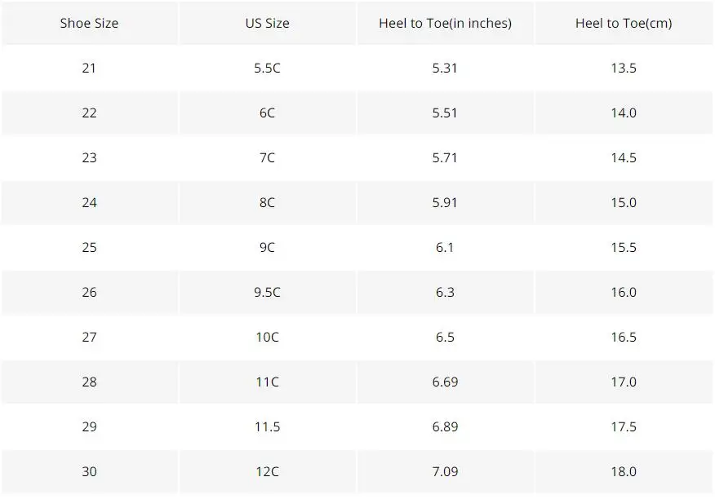Click the 7.09 inches value

click(x=445, y=471)
